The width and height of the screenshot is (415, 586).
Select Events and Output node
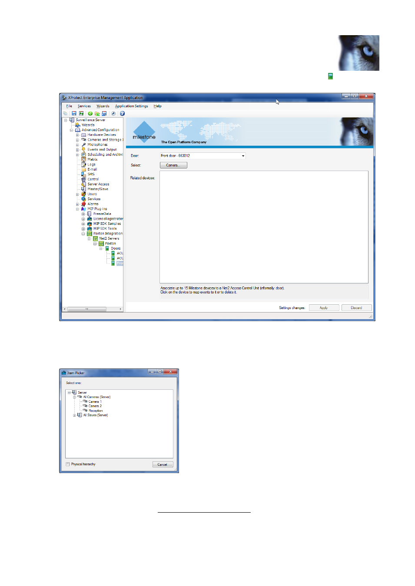coord(102,150)
